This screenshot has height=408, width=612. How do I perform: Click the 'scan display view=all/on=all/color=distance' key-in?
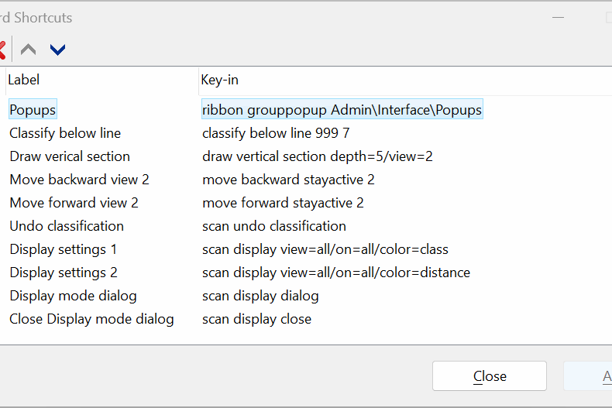pos(336,273)
